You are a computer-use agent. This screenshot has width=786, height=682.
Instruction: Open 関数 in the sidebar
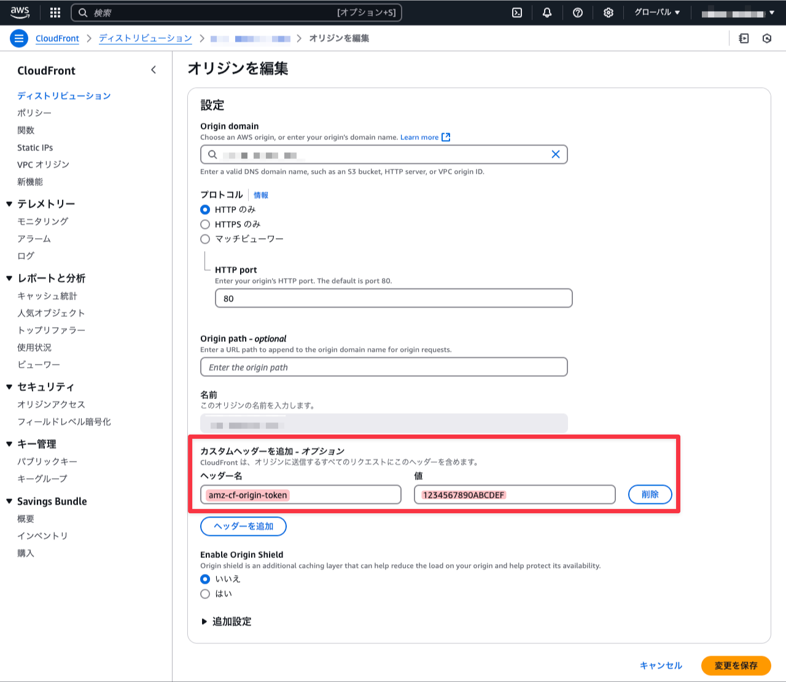point(26,130)
